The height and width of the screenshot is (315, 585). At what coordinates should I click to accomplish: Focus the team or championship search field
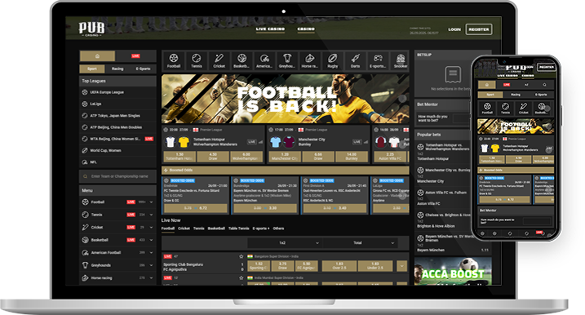pos(117,176)
